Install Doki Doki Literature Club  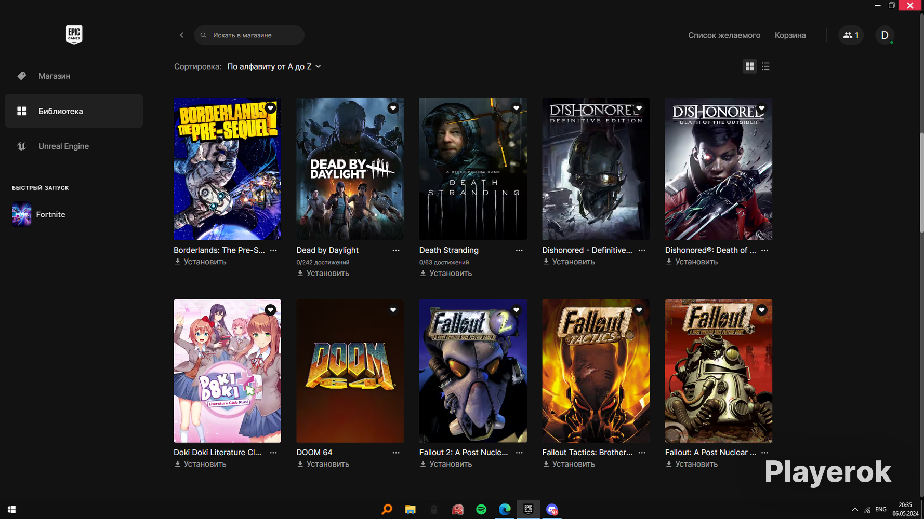point(201,464)
